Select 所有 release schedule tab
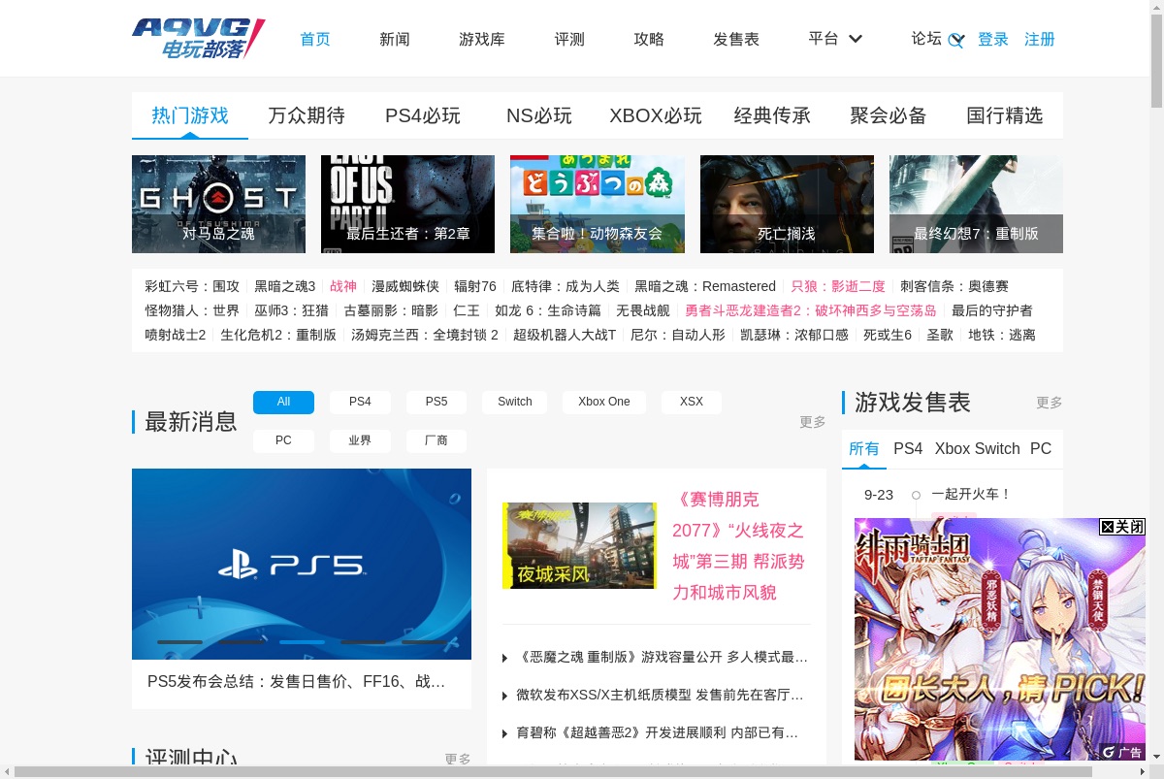 [864, 448]
